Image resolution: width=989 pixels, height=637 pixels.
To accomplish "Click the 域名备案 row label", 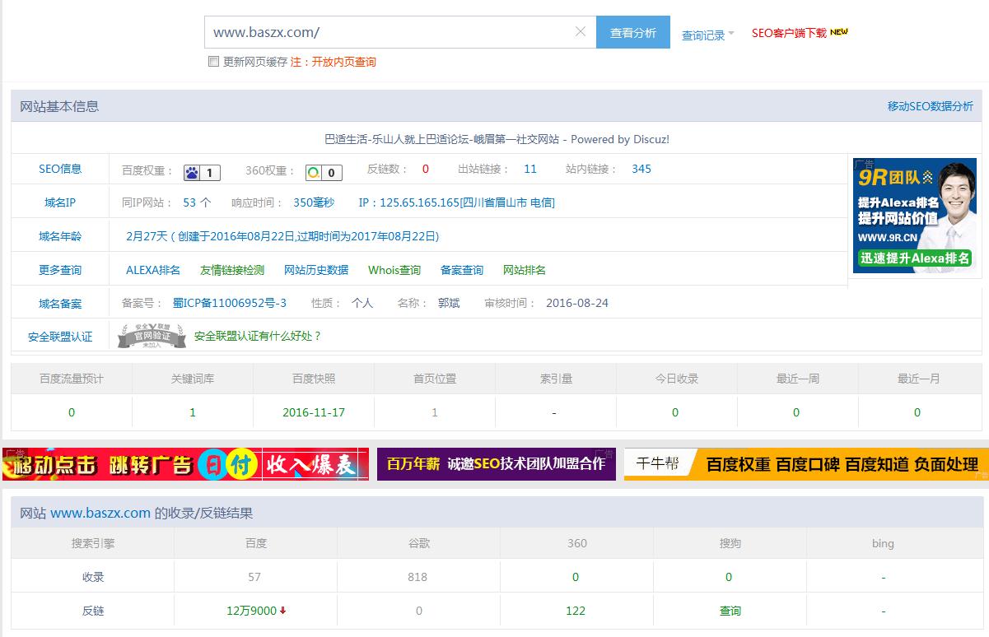I will [60, 304].
